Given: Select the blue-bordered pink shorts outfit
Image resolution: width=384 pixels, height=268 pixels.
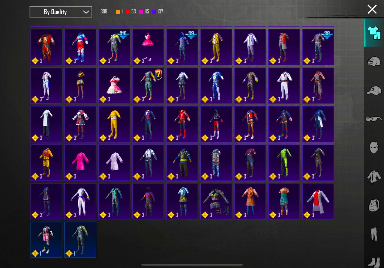Looking at the screenshot, I should coord(46,240).
